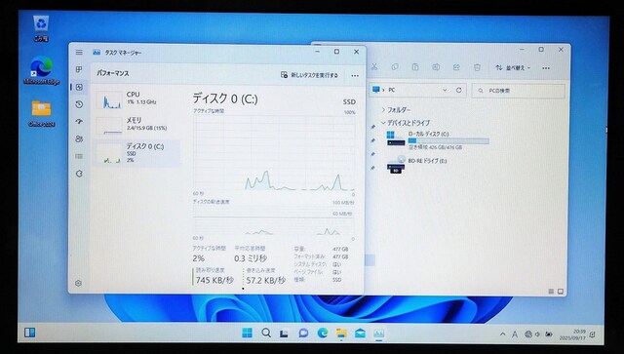
Task: Click Task Manager taskbar icon
Action: pyautogui.click(x=379, y=333)
